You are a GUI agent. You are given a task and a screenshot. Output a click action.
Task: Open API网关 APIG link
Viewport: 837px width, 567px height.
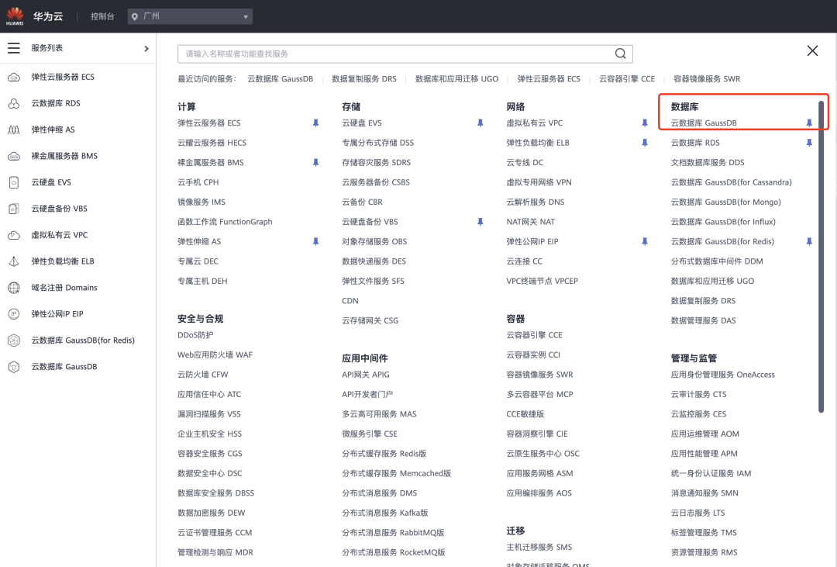[x=366, y=375]
